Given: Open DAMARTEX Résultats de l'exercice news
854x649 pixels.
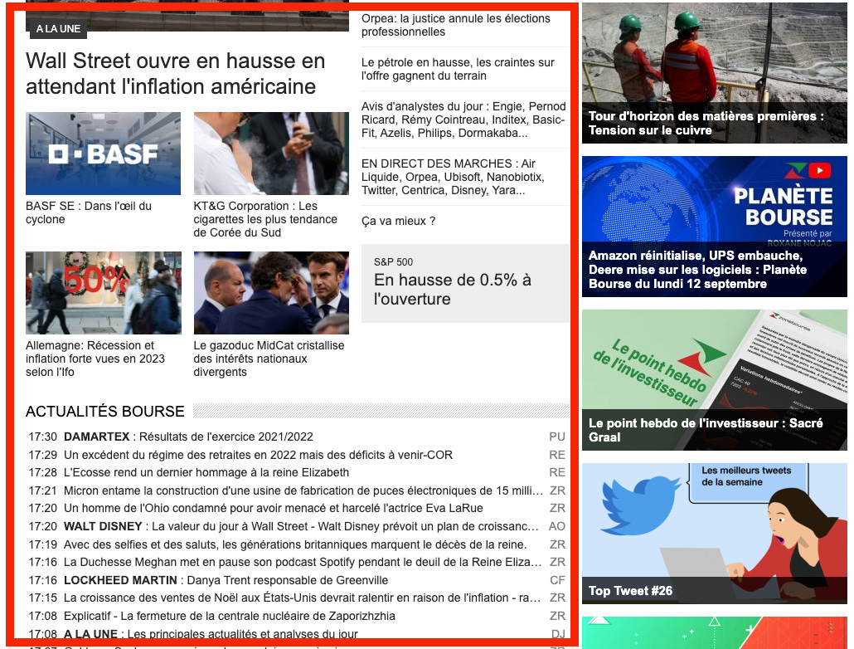Looking at the screenshot, I should click(188, 437).
